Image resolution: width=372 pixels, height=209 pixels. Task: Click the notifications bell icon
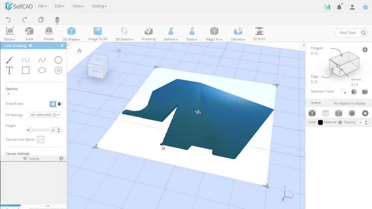click(x=339, y=7)
